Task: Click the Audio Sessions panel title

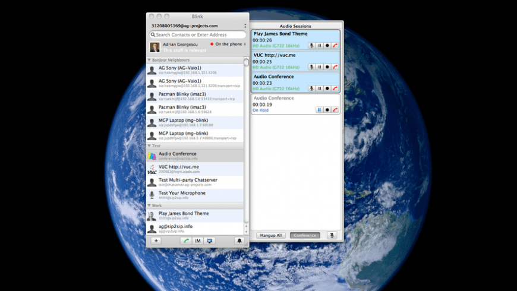Action: point(295,26)
